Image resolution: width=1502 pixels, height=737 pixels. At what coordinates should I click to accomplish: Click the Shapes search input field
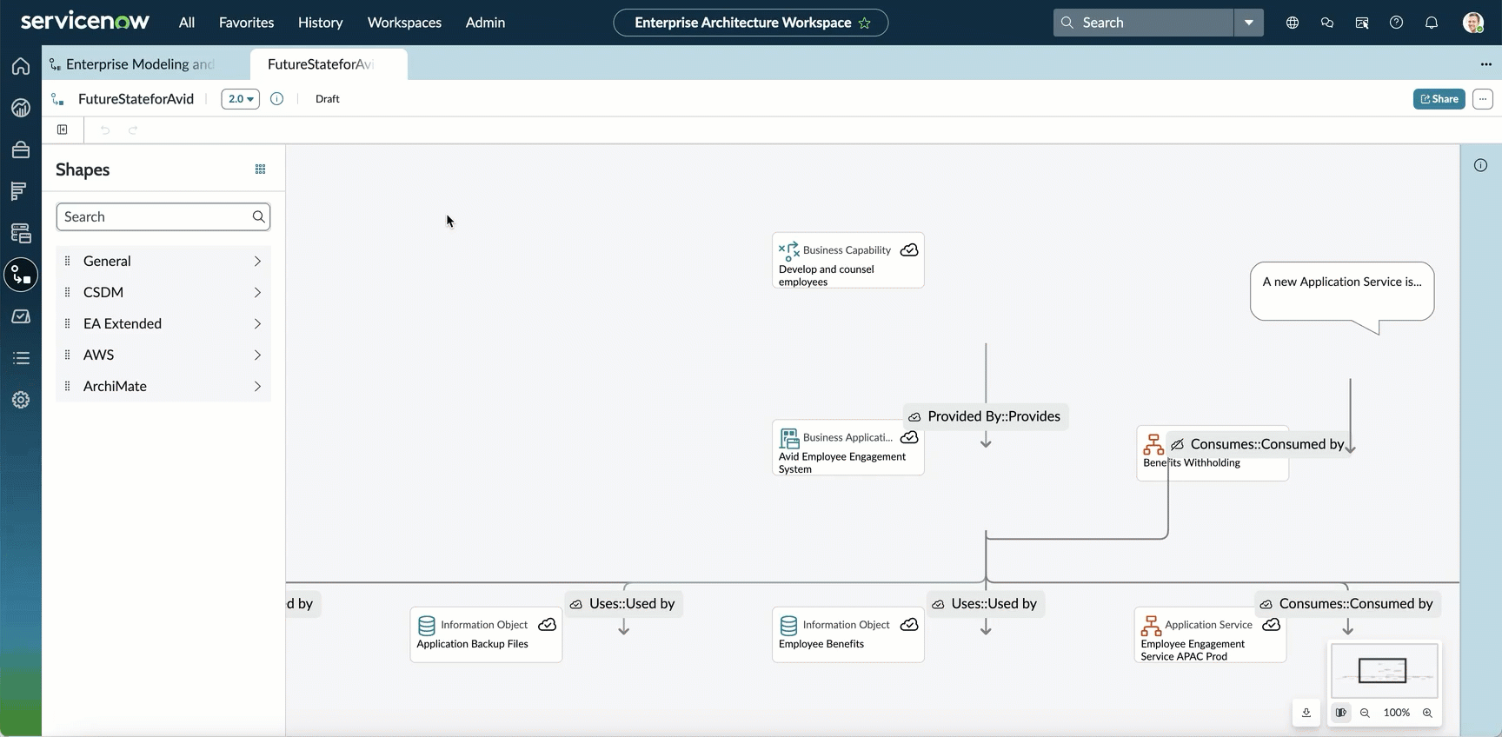click(x=163, y=217)
